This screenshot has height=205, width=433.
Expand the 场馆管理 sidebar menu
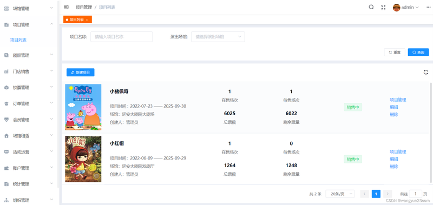[29, 9]
